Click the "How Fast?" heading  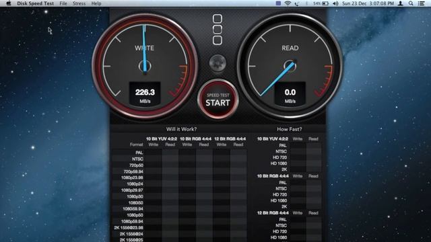289,129
